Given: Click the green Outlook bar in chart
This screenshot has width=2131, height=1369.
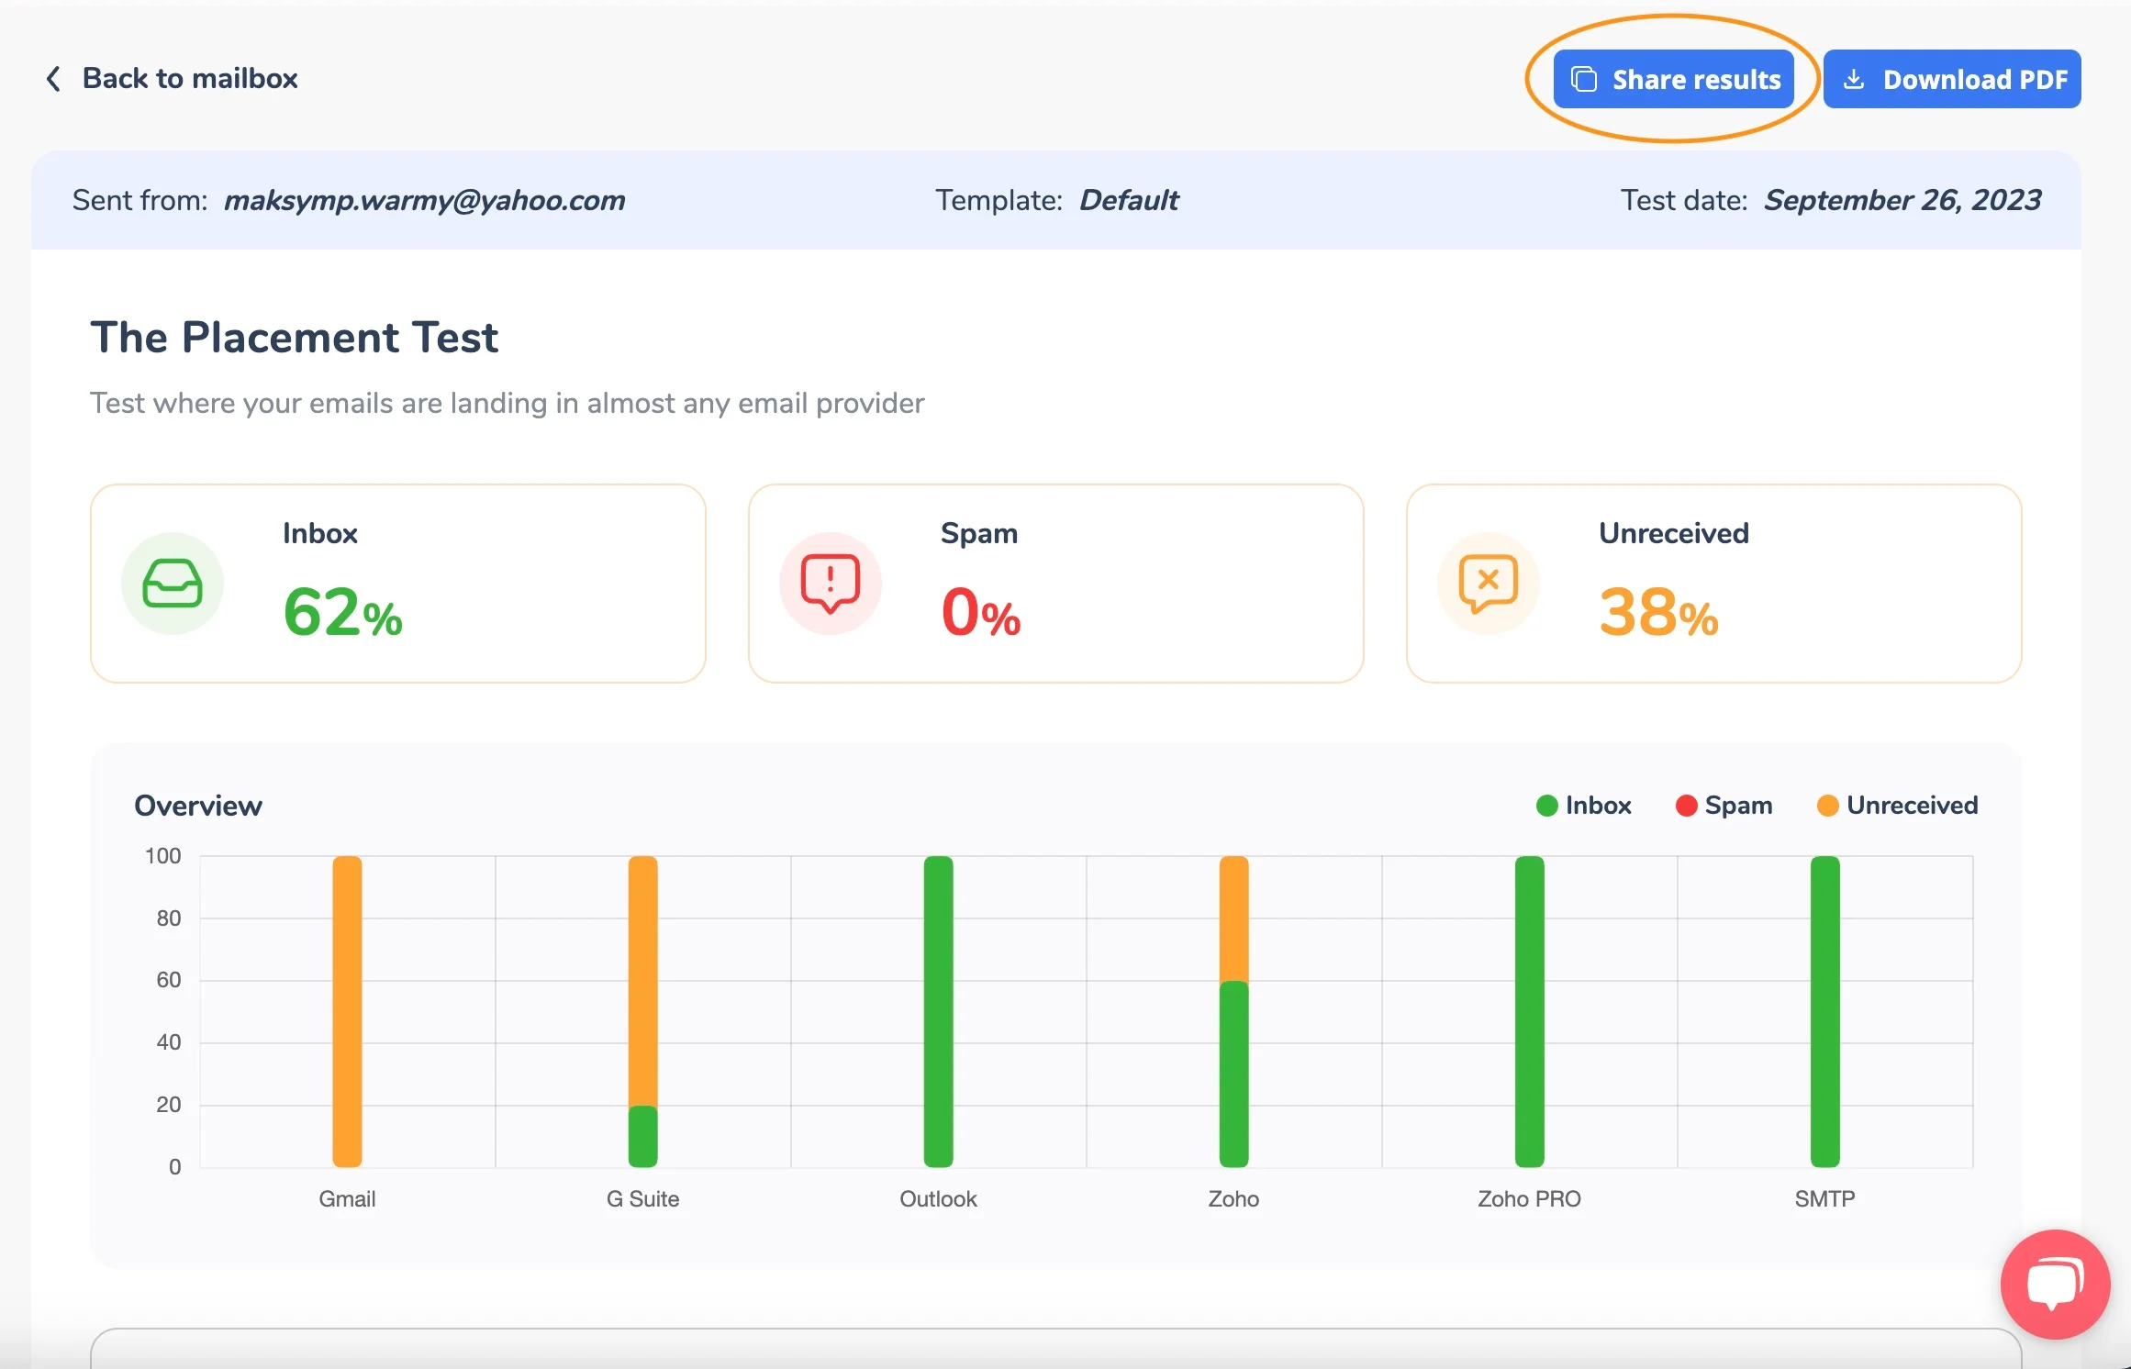Looking at the screenshot, I should tap(938, 1009).
